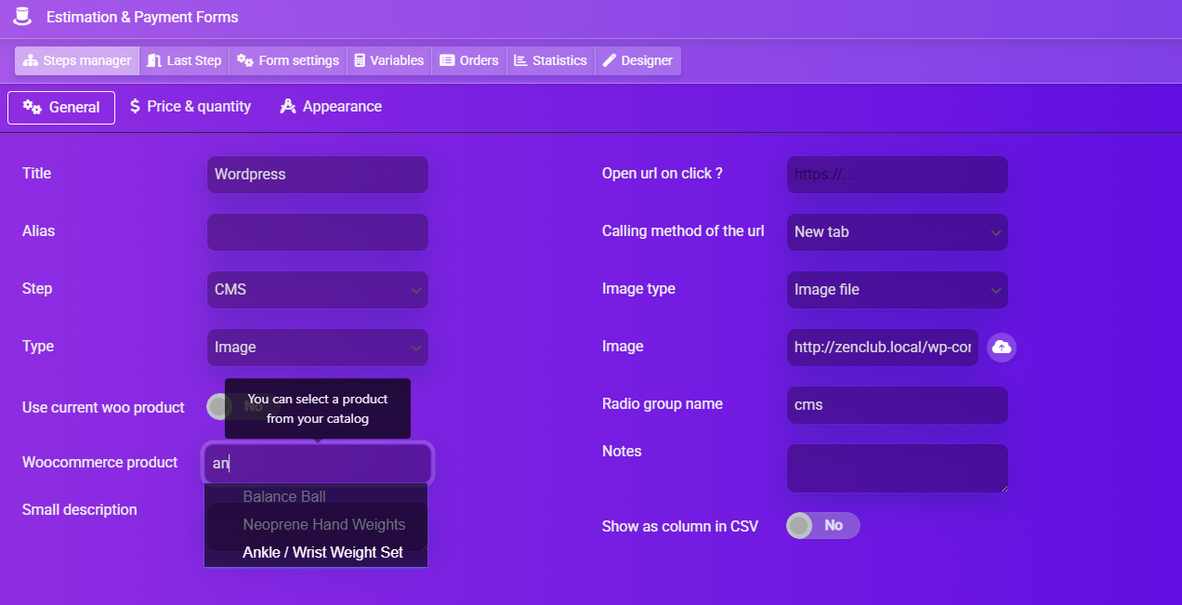Focus the Woocommerce product search field
This screenshot has height=605, width=1182.
click(x=318, y=463)
